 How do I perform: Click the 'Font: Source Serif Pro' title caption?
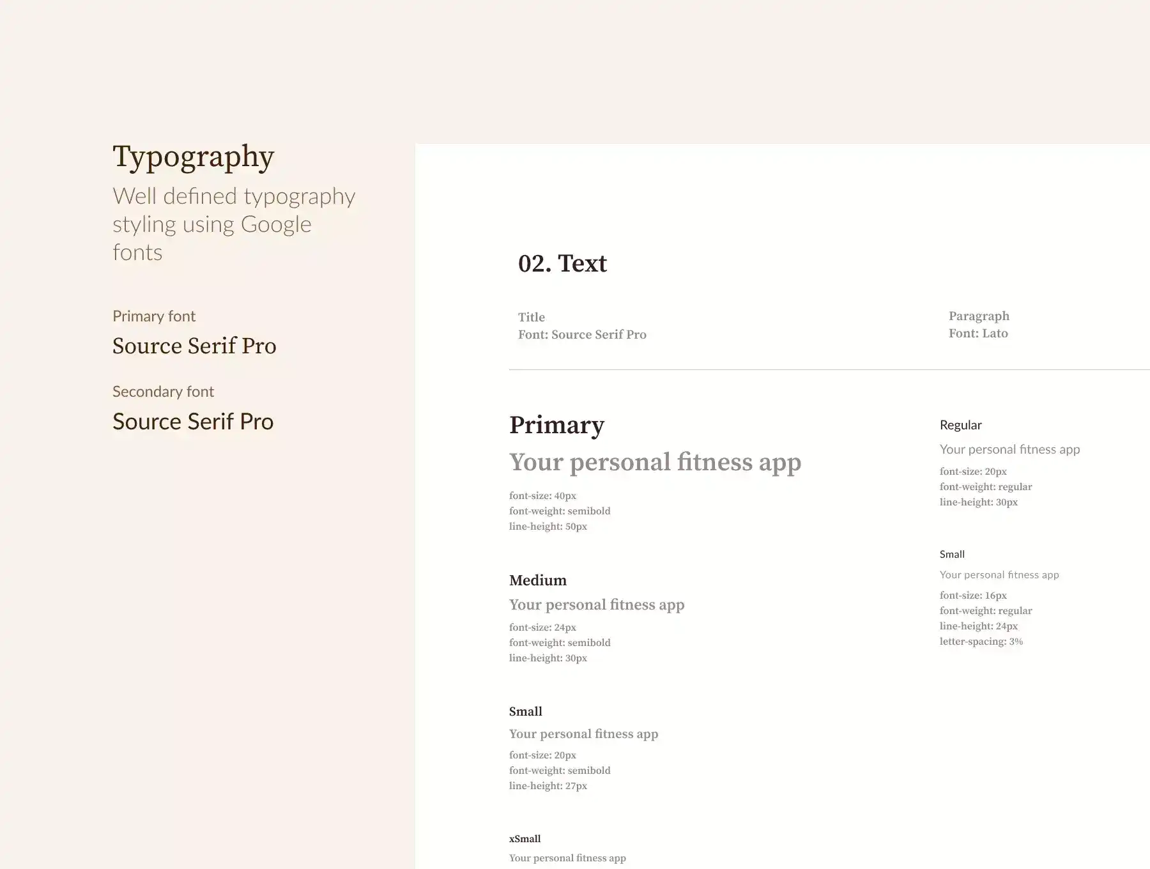[582, 335]
